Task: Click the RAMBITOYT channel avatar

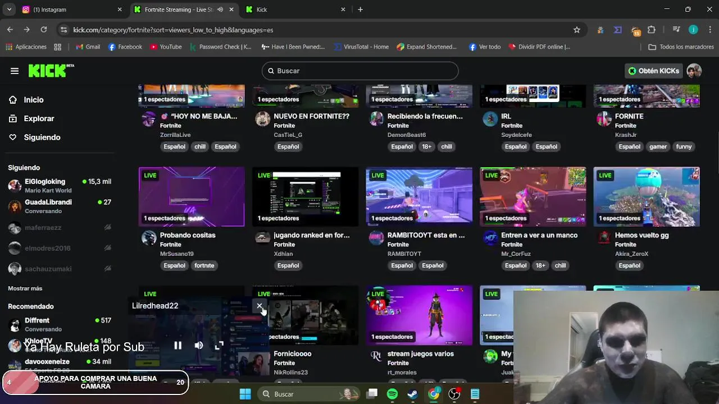Action: [376, 238]
